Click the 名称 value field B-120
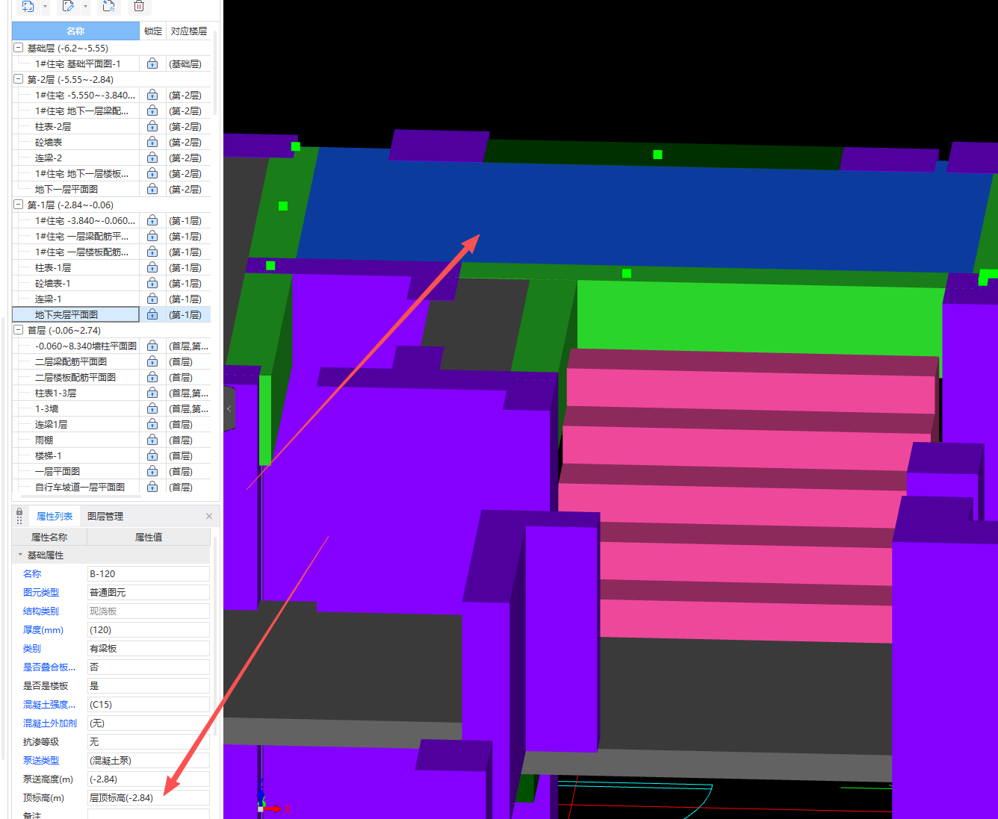 pos(149,574)
